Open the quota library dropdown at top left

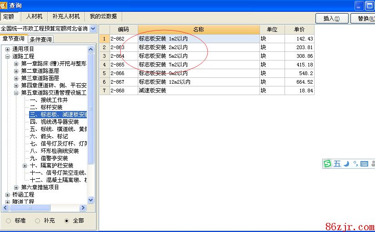click(x=93, y=29)
